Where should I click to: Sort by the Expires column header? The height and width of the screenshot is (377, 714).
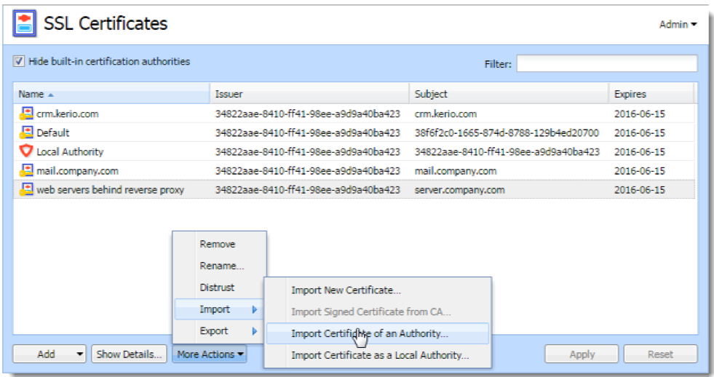(651, 94)
